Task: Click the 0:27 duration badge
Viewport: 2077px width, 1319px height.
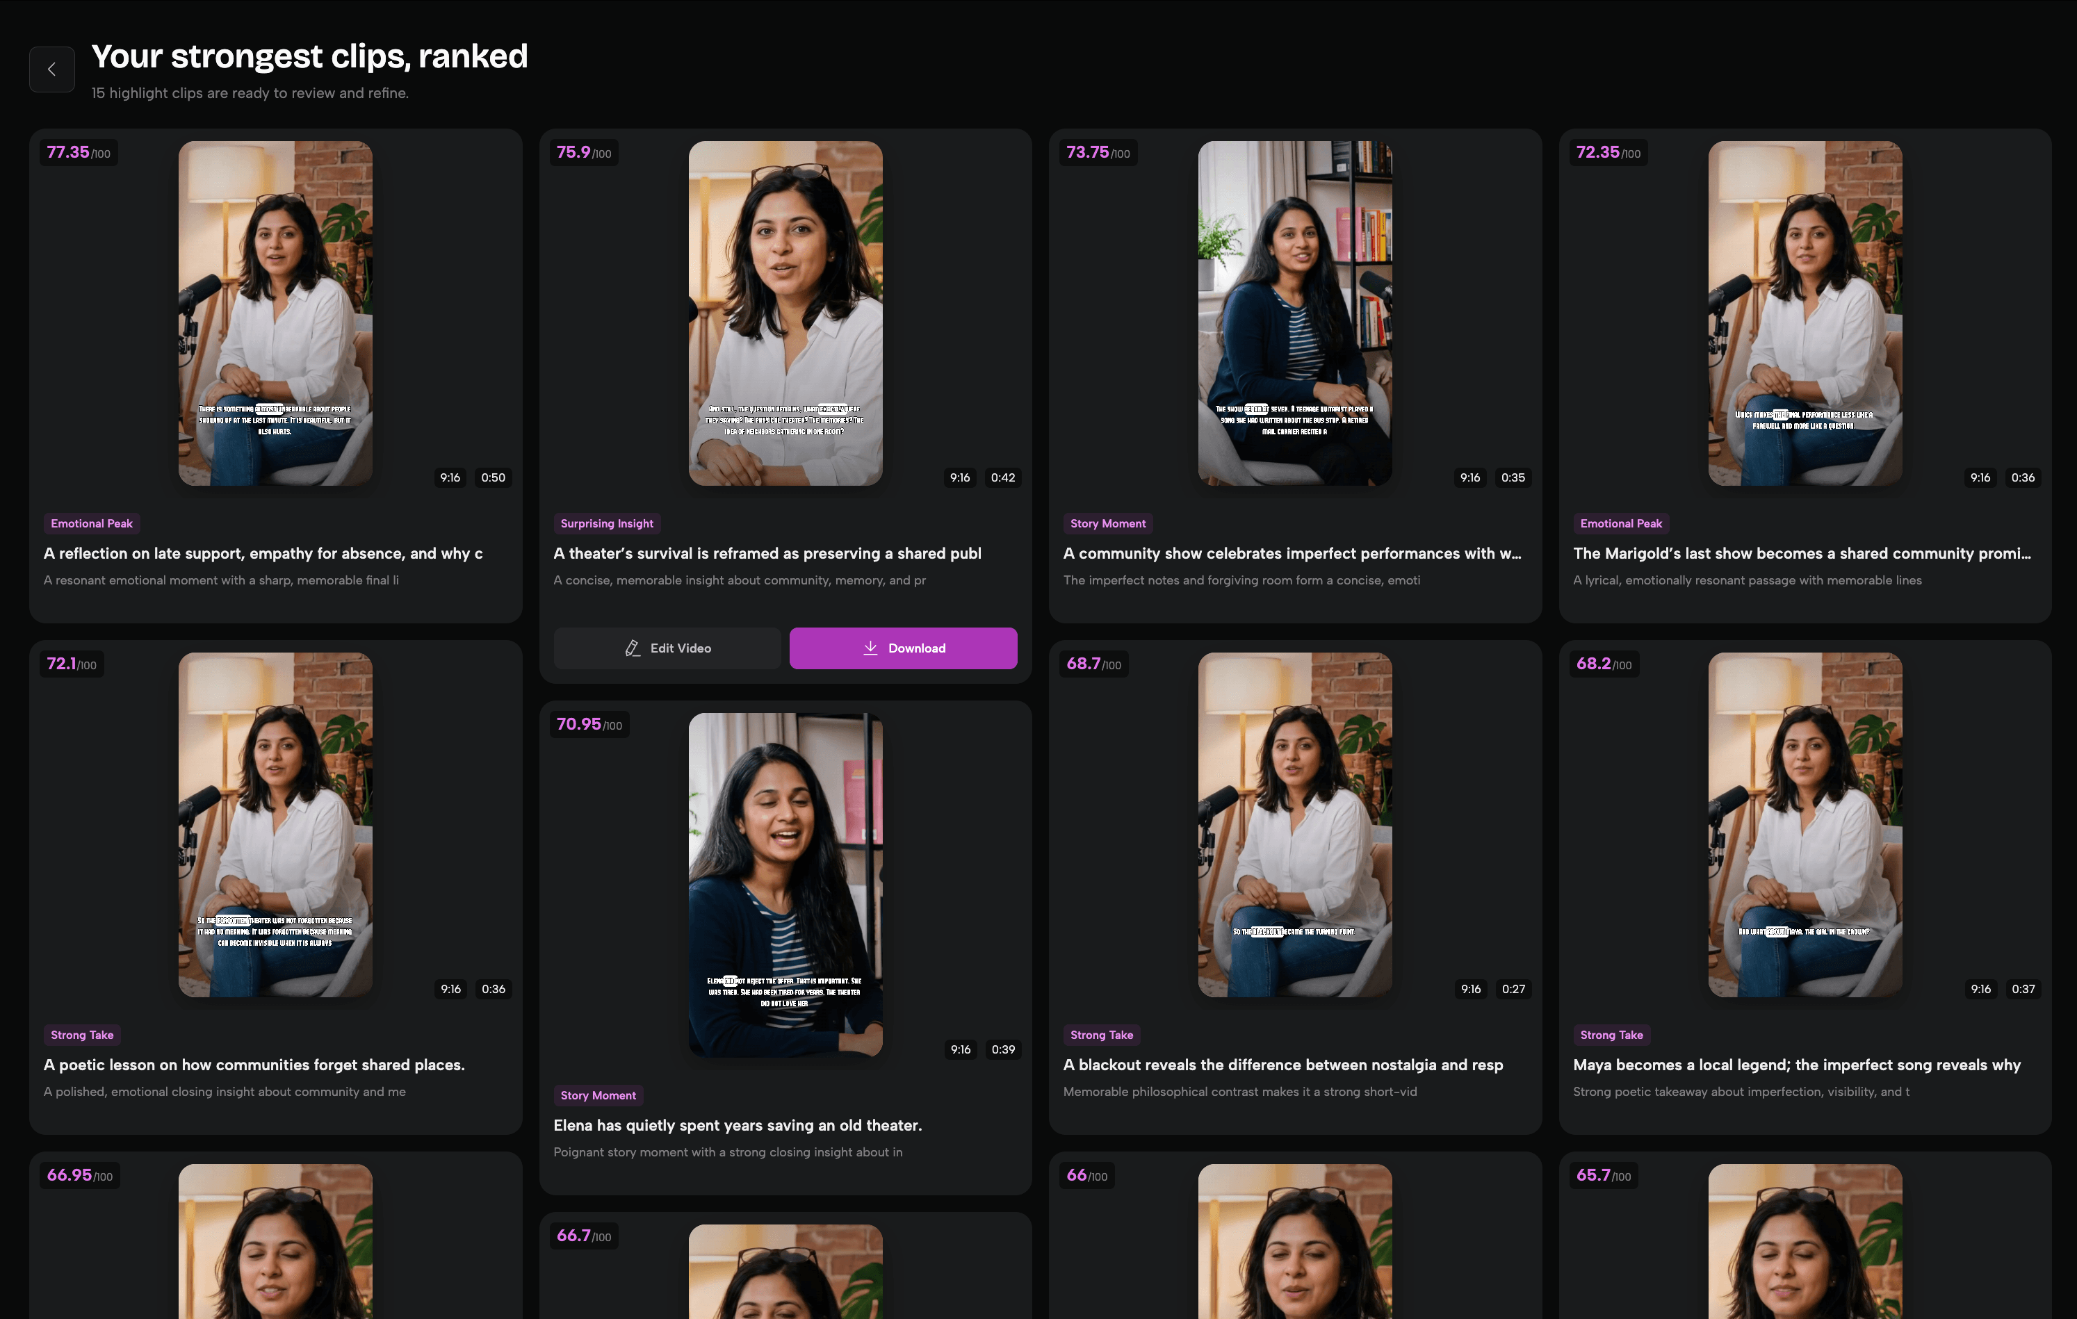Action: (1513, 989)
